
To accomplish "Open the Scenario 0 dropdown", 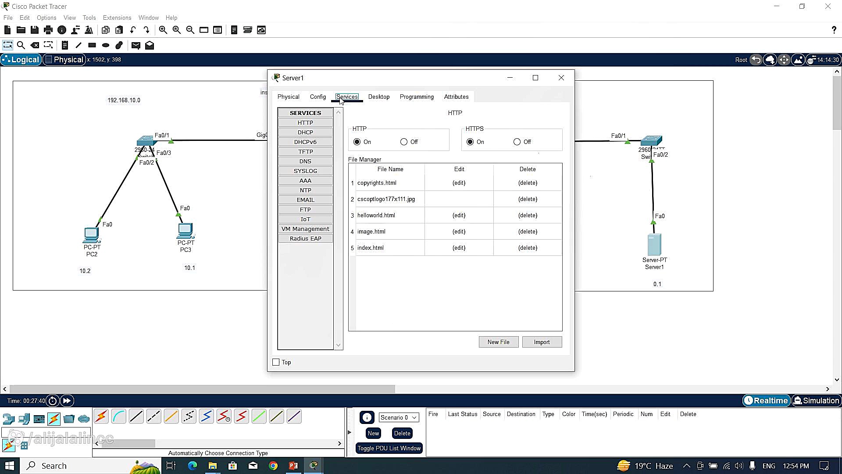I will click(398, 417).
